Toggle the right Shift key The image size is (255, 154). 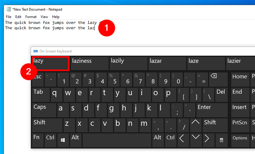pos(215,125)
